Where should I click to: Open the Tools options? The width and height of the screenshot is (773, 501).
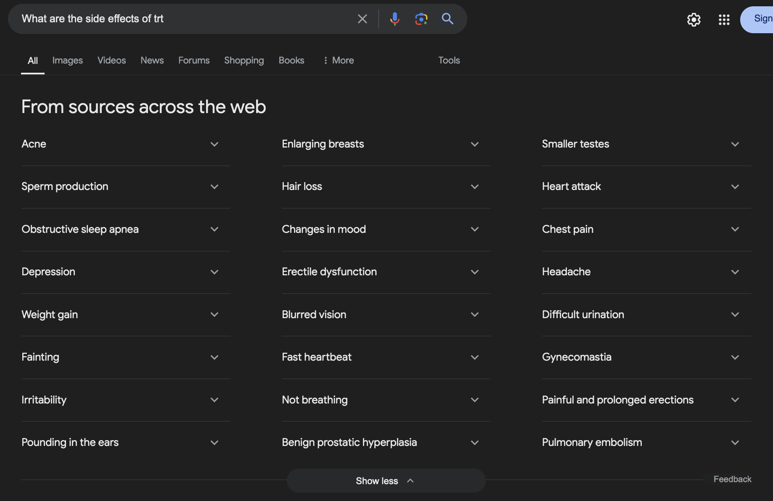tap(449, 61)
